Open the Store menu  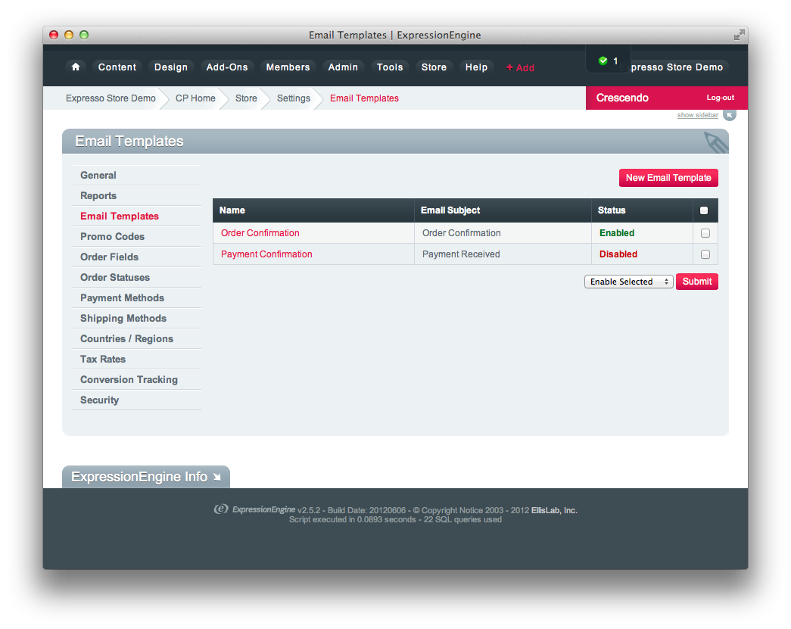tap(434, 67)
